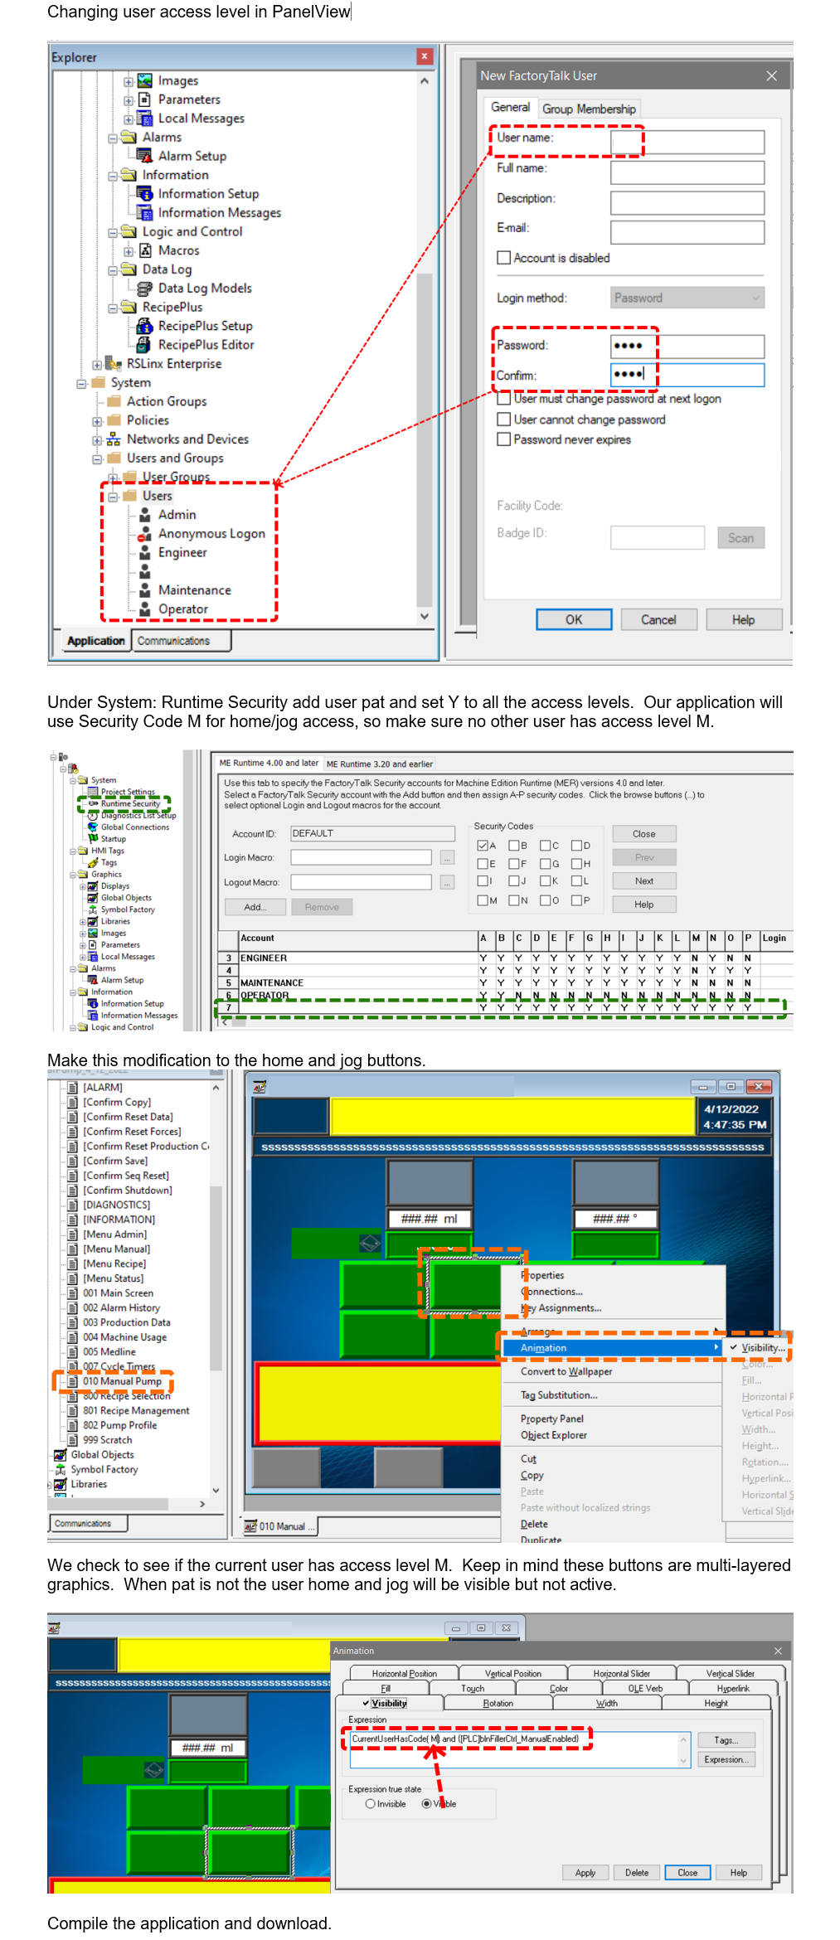
Task: Switch to the Group Membership tab
Action: click(589, 109)
